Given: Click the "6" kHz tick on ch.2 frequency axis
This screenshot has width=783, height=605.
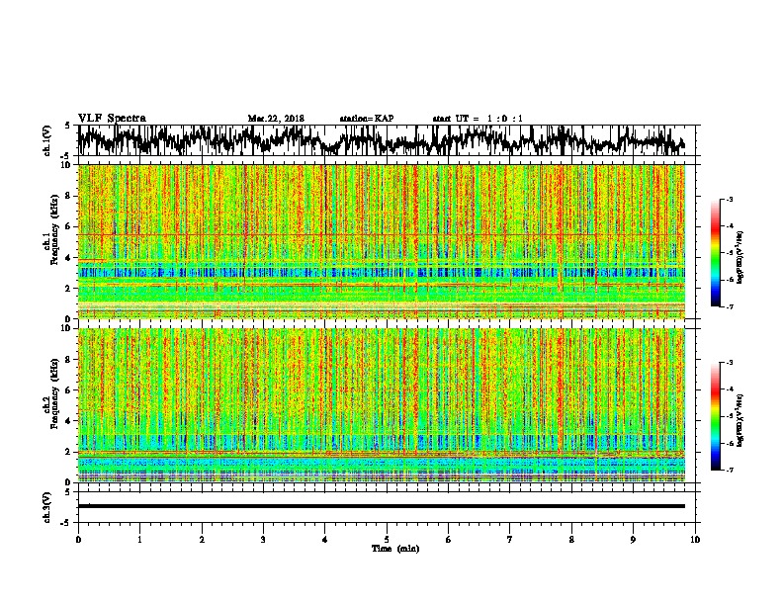Looking at the screenshot, I should pyautogui.click(x=68, y=390).
